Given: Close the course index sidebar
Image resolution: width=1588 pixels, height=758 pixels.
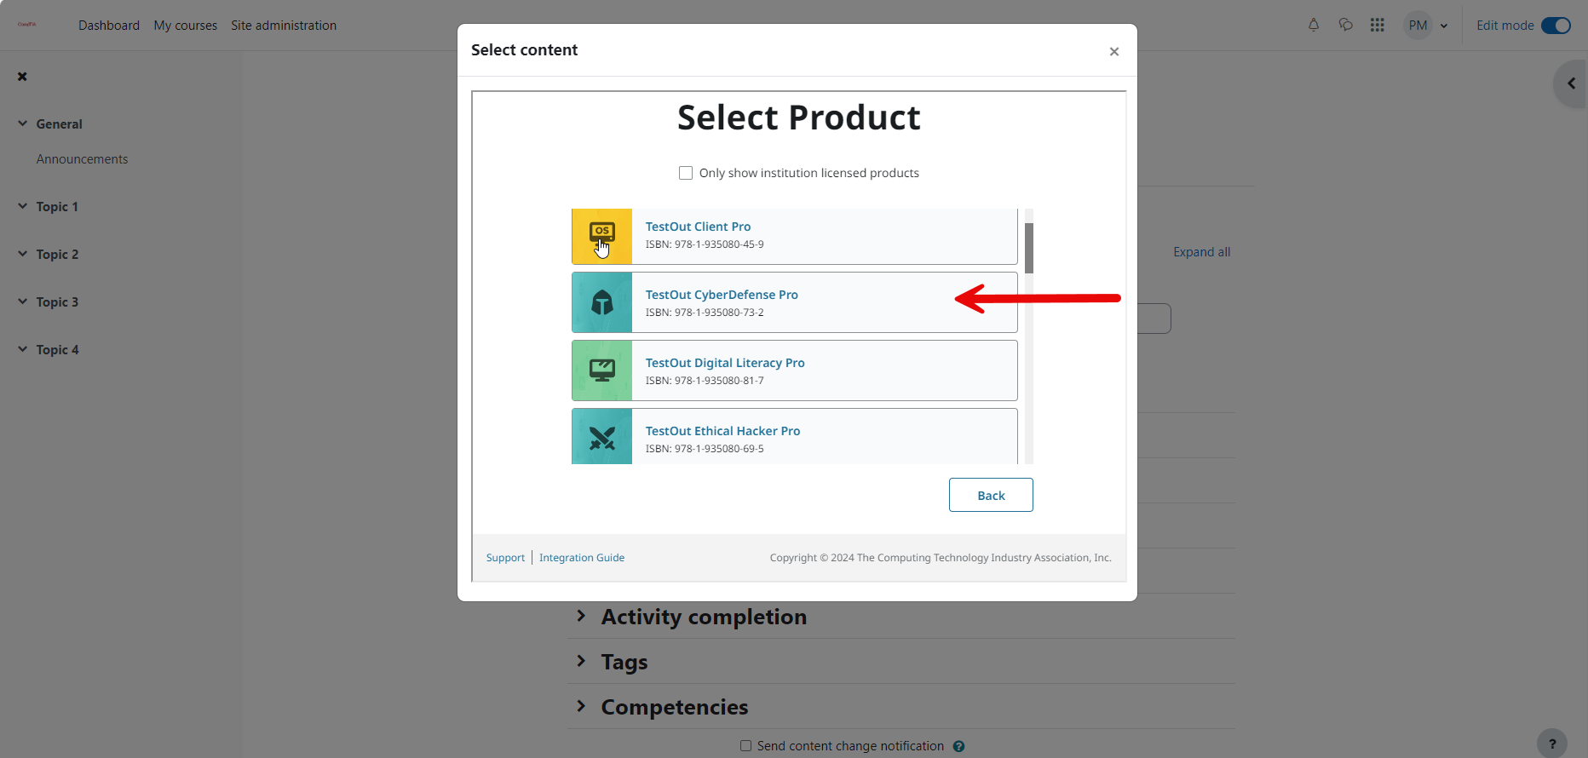Looking at the screenshot, I should [22, 77].
